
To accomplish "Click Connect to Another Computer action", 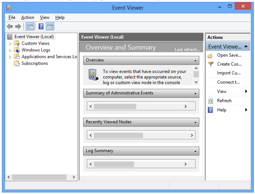I will [228, 82].
